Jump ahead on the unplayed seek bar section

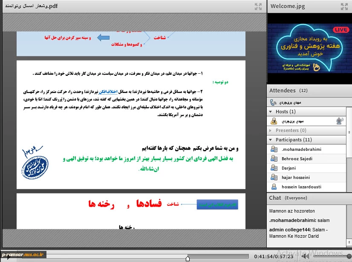219,256
